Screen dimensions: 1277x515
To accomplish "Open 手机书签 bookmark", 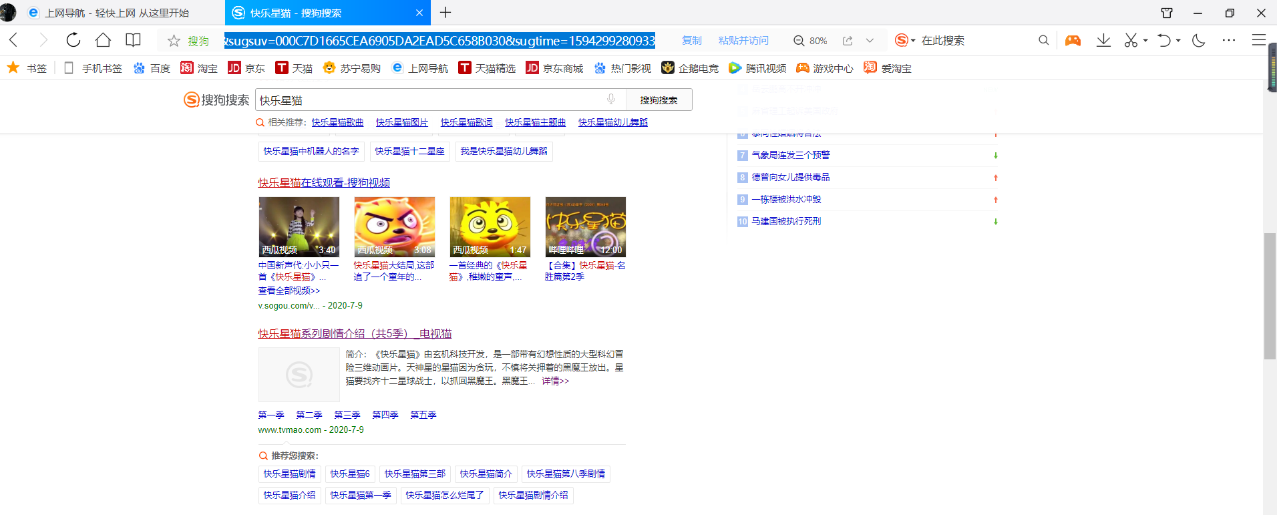I will coord(93,68).
